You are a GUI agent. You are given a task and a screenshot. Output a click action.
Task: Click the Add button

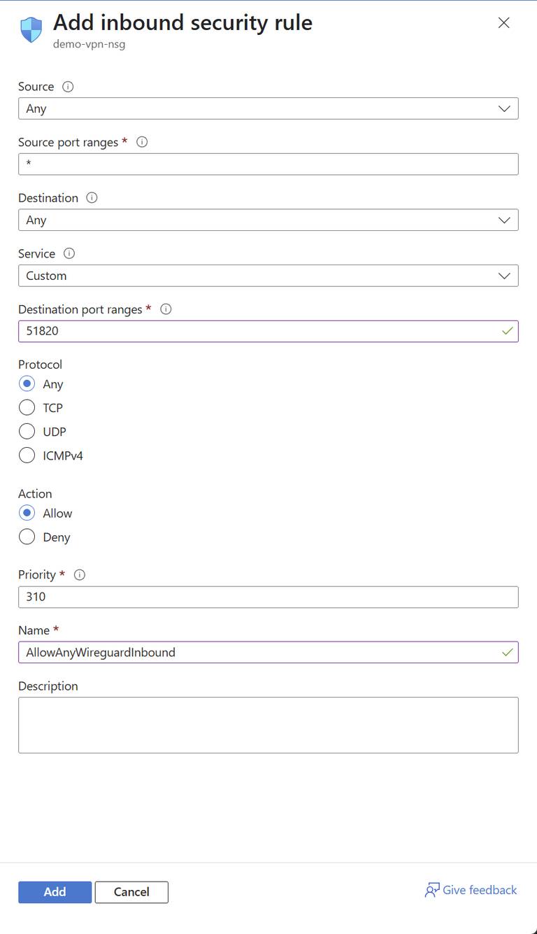[55, 892]
